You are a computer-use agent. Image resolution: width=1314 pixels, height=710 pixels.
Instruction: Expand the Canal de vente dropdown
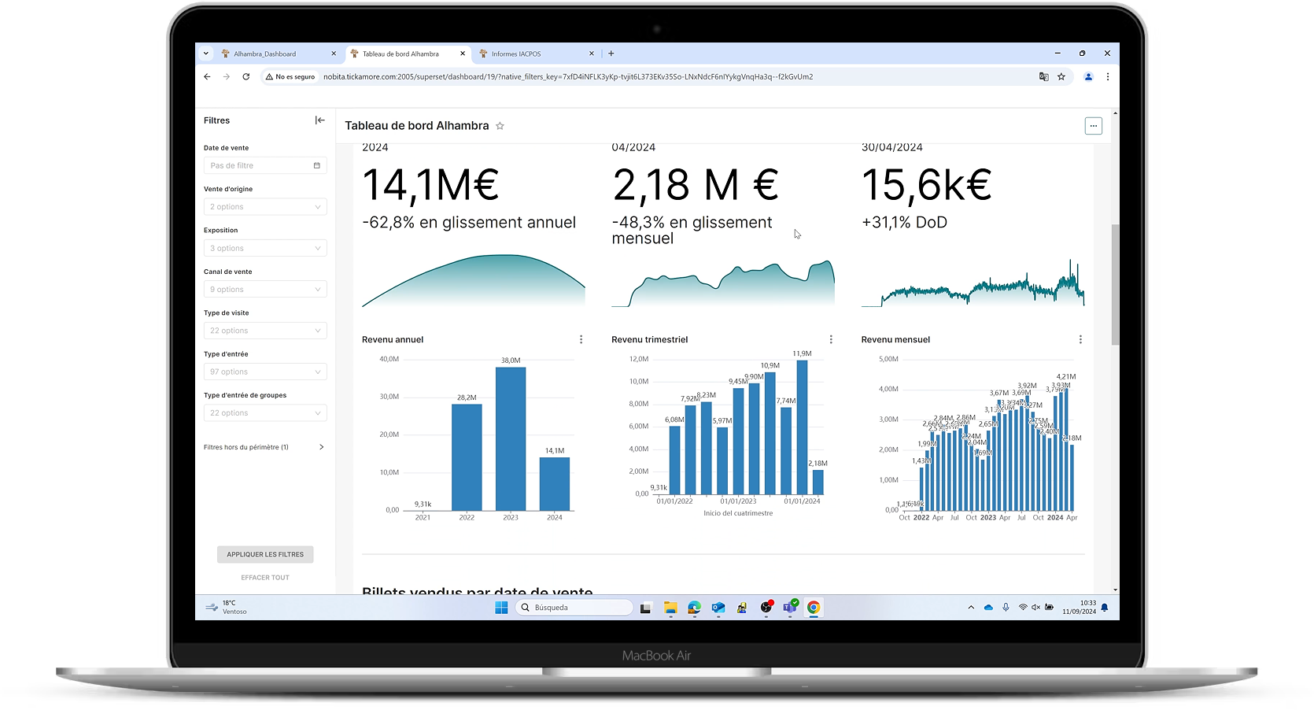pyautogui.click(x=265, y=290)
